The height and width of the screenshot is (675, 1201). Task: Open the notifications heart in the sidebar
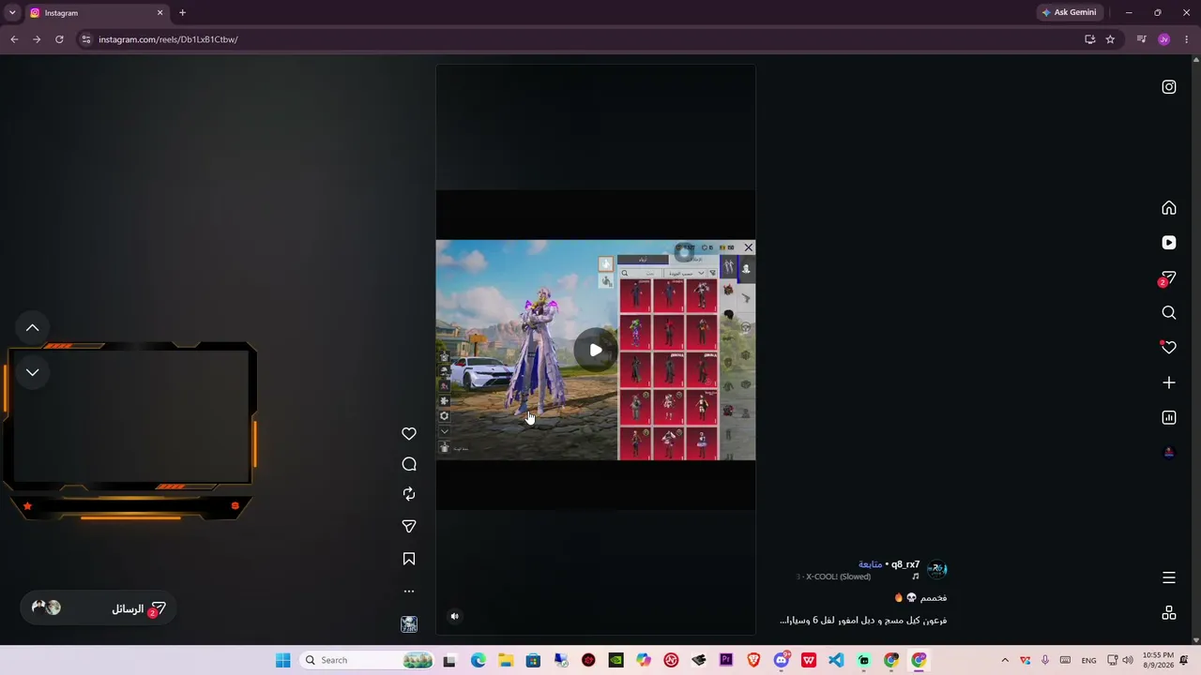(x=1169, y=348)
